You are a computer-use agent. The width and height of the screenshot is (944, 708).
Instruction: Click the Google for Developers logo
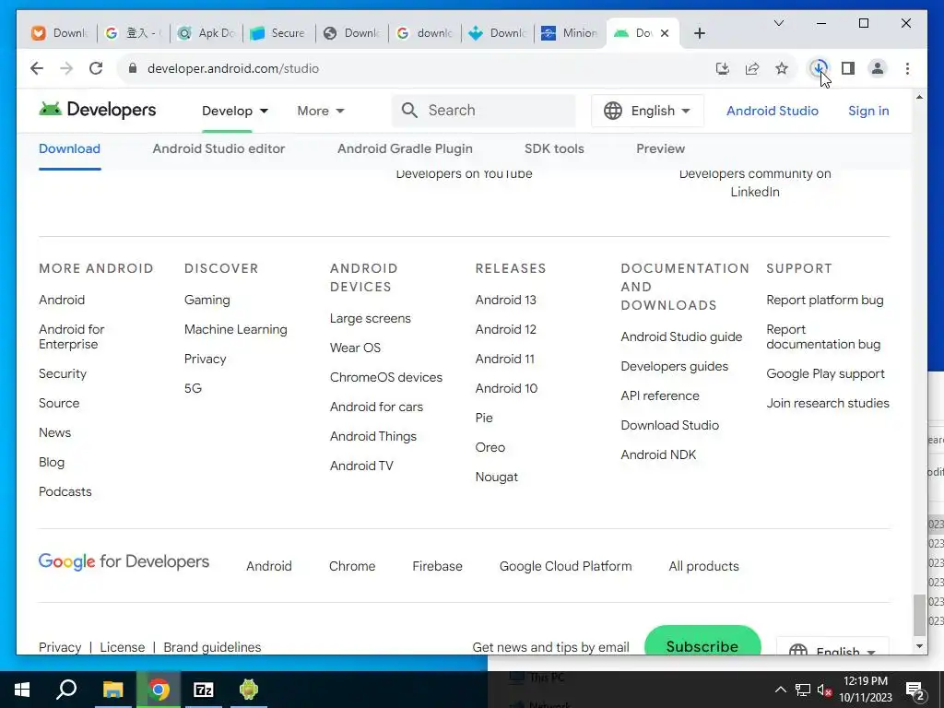pos(124,561)
